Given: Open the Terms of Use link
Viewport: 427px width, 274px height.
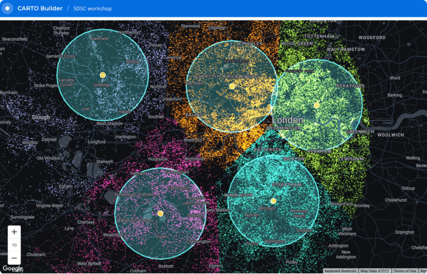Looking at the screenshot, I should tap(404, 271).
